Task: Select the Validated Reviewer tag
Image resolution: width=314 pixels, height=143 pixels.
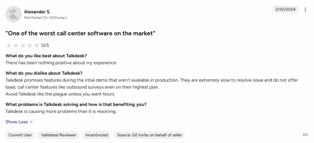Action: pos(59,135)
